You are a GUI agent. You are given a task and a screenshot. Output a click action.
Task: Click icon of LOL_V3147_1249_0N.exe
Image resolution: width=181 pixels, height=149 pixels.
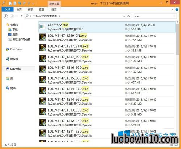pyautogui.click(x=43, y=37)
